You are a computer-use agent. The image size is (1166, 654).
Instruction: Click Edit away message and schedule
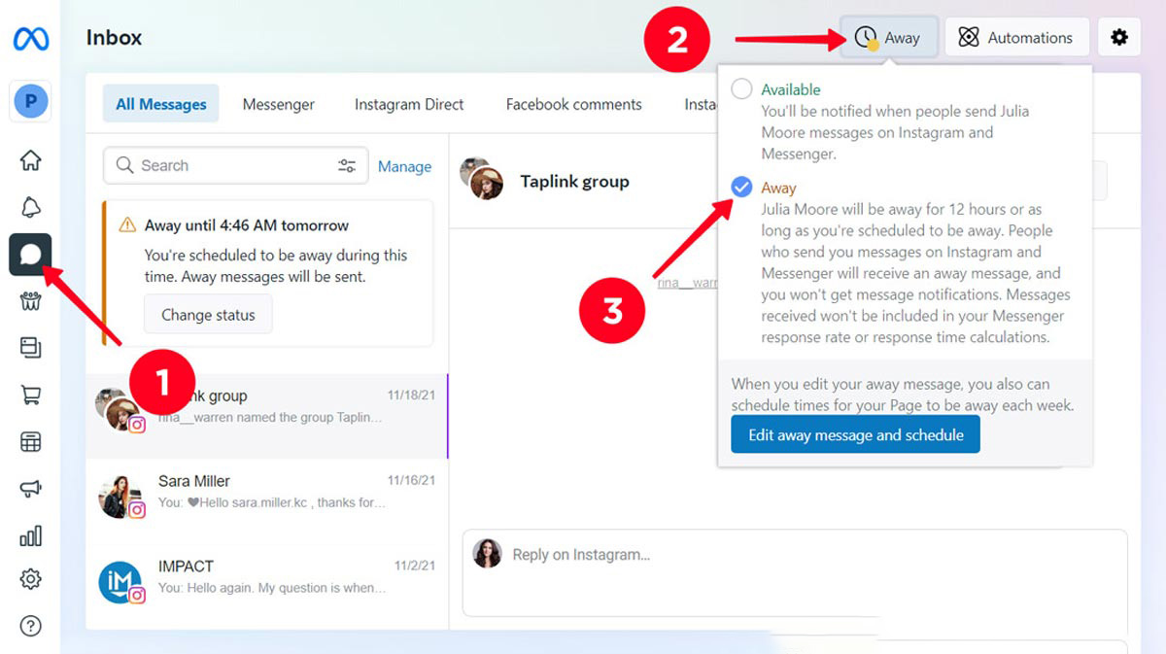click(x=855, y=435)
